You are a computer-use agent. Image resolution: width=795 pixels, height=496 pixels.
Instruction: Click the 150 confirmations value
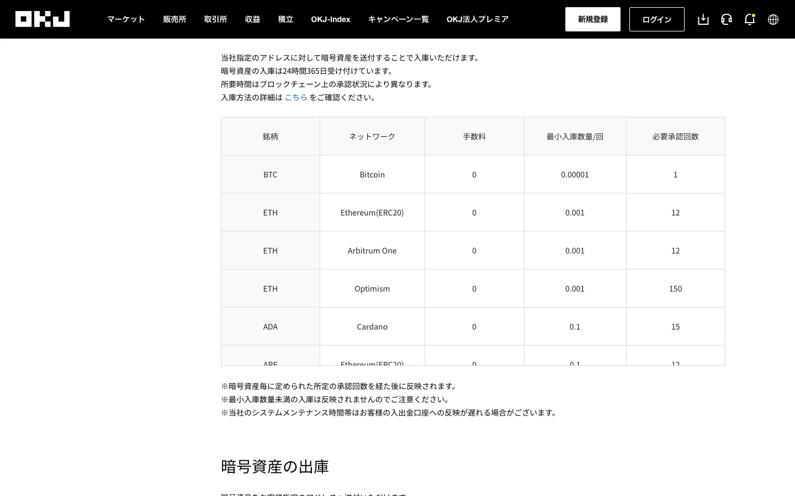(675, 288)
